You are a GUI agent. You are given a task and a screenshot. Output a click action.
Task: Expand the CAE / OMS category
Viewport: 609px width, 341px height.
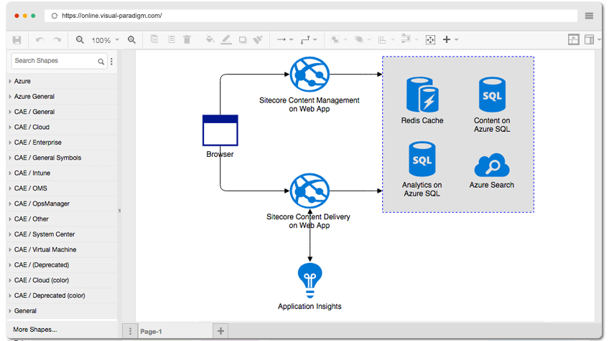click(62, 188)
